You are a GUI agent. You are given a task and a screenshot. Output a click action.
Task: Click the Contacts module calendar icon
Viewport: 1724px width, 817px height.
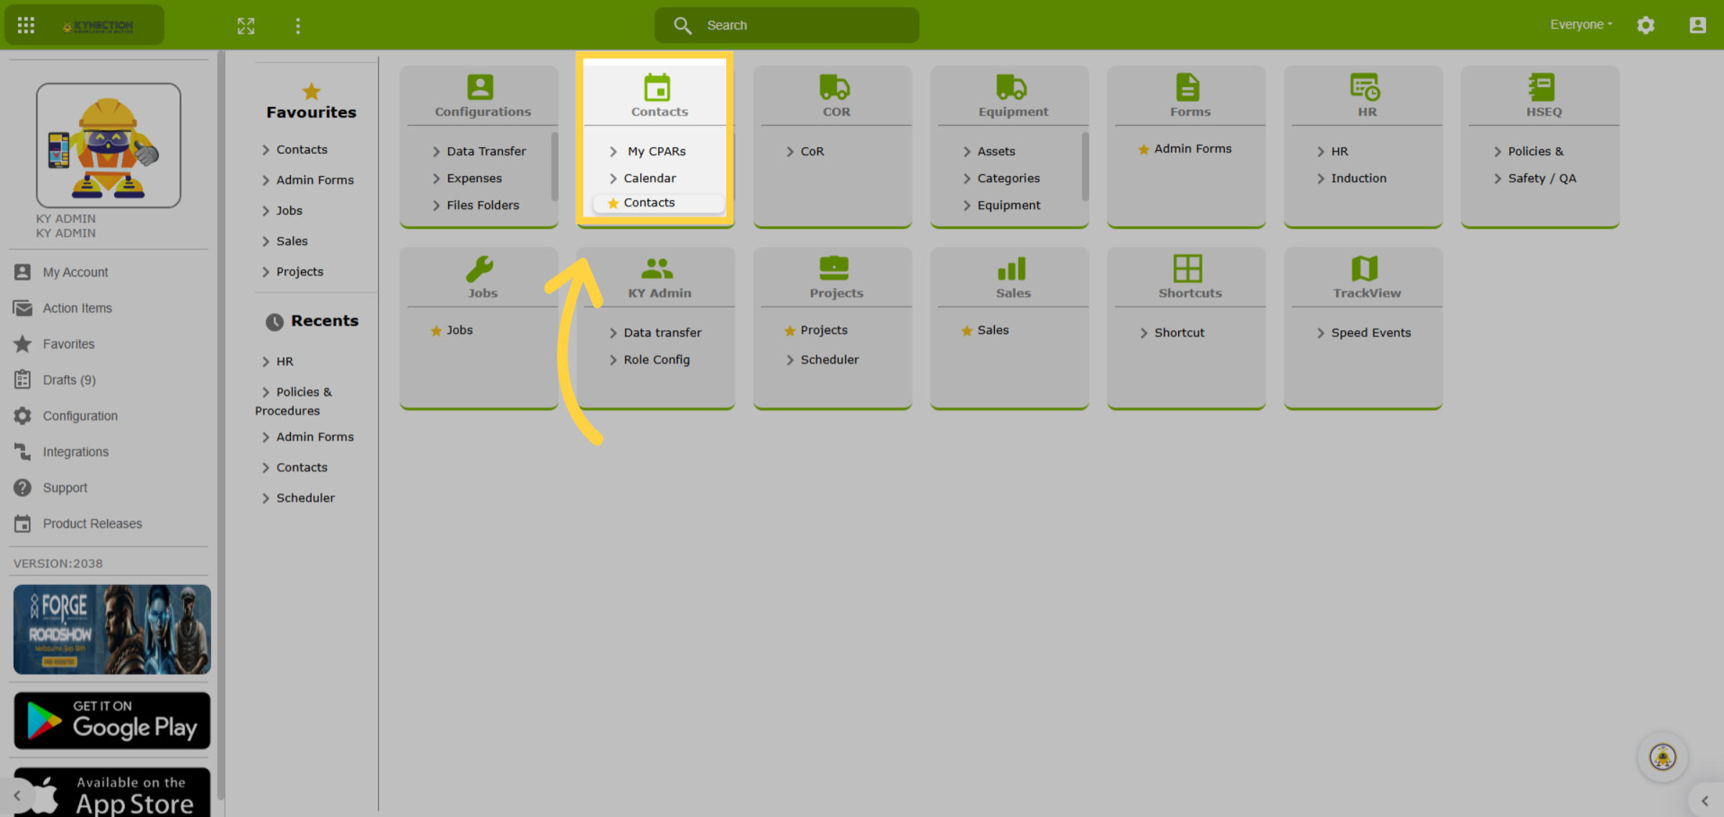coord(657,87)
